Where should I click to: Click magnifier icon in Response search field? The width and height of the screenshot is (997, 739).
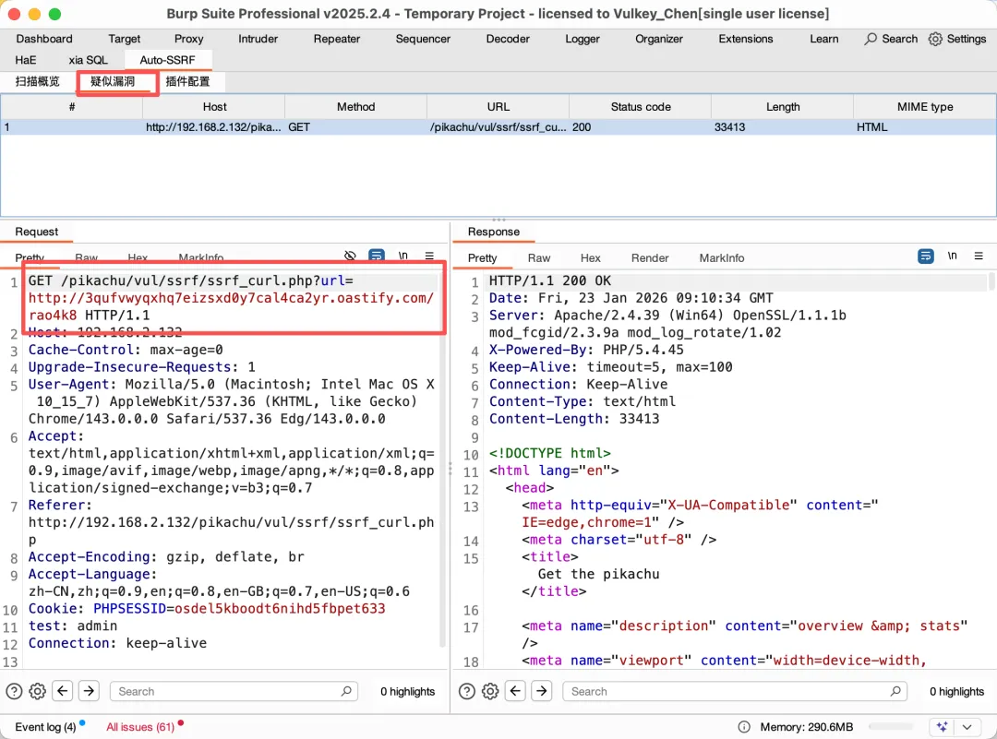895,691
